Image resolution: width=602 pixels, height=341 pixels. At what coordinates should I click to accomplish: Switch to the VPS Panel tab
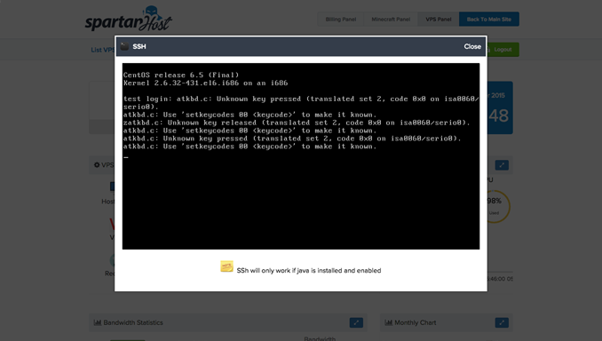[x=438, y=20]
